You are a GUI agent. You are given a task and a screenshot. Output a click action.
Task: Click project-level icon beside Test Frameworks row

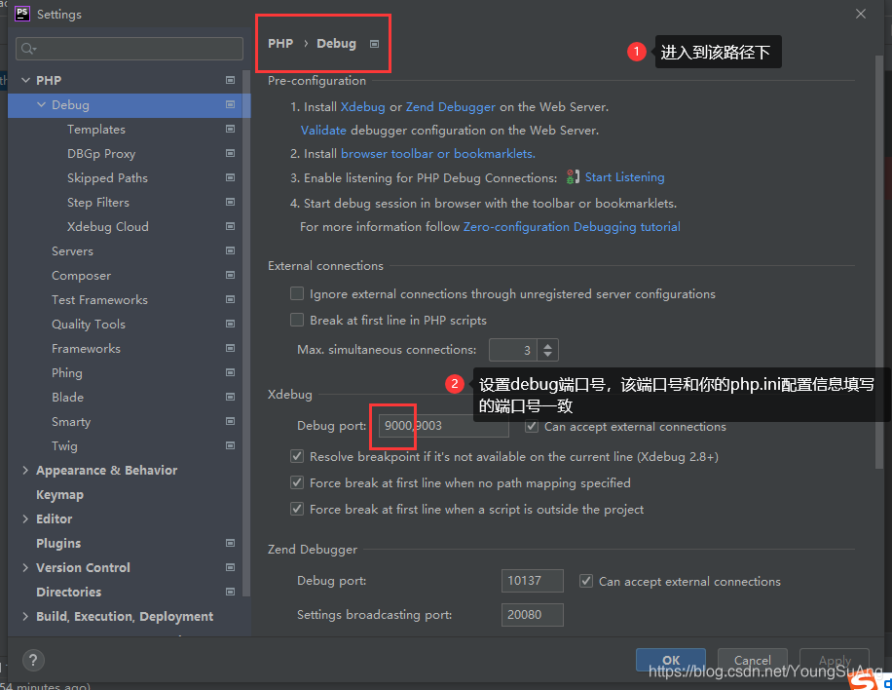230,299
